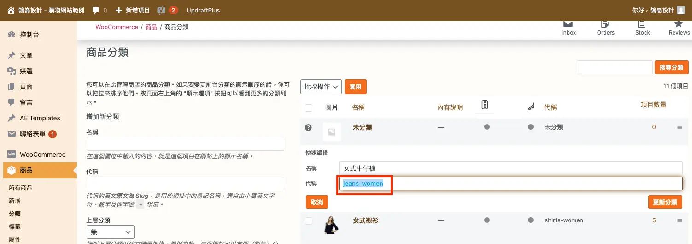The image size is (692, 244).
Task: Click the 聯絡表單 envelope icon
Action: pos(12,134)
